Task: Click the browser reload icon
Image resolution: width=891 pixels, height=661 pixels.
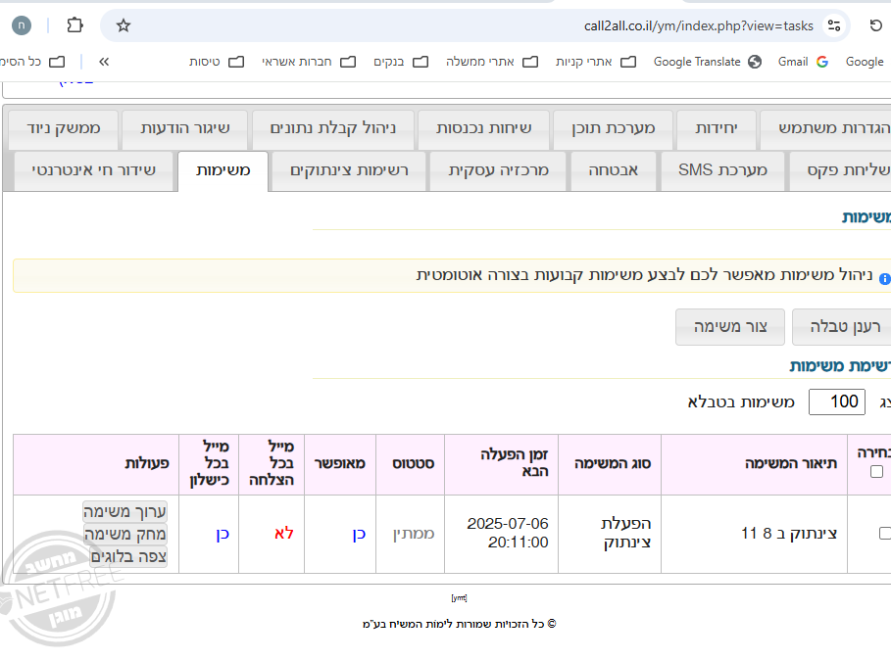Action: 875,25
